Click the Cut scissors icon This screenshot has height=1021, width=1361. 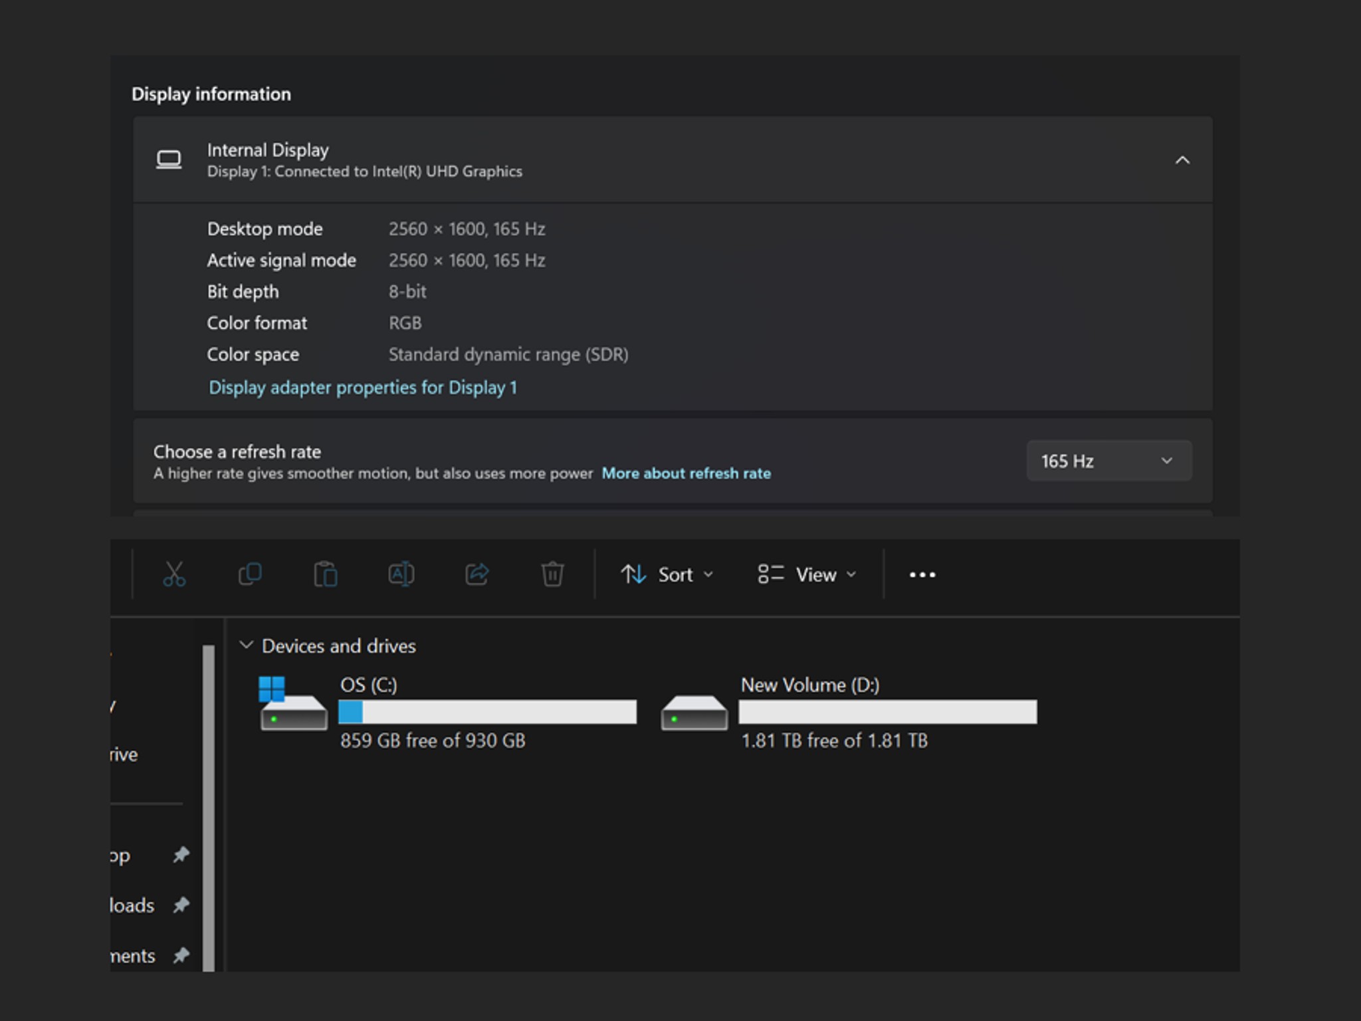click(x=174, y=574)
